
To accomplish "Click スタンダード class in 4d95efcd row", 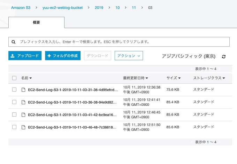I will coord(204,90).
